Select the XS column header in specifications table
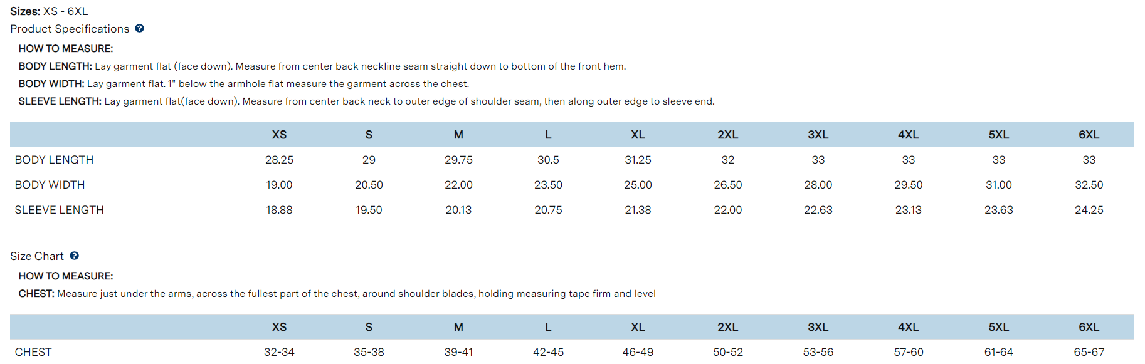The image size is (1145, 364). [x=279, y=135]
